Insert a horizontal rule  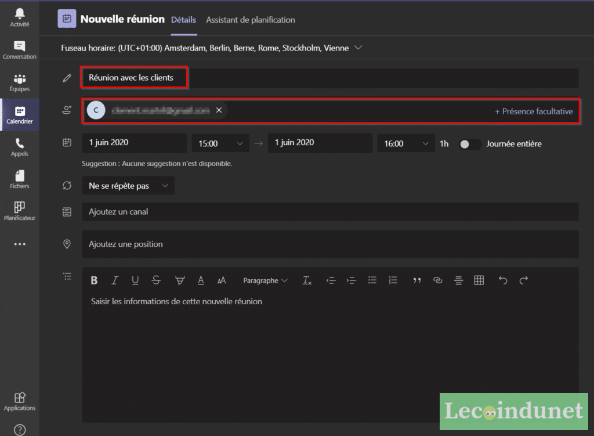(x=458, y=280)
